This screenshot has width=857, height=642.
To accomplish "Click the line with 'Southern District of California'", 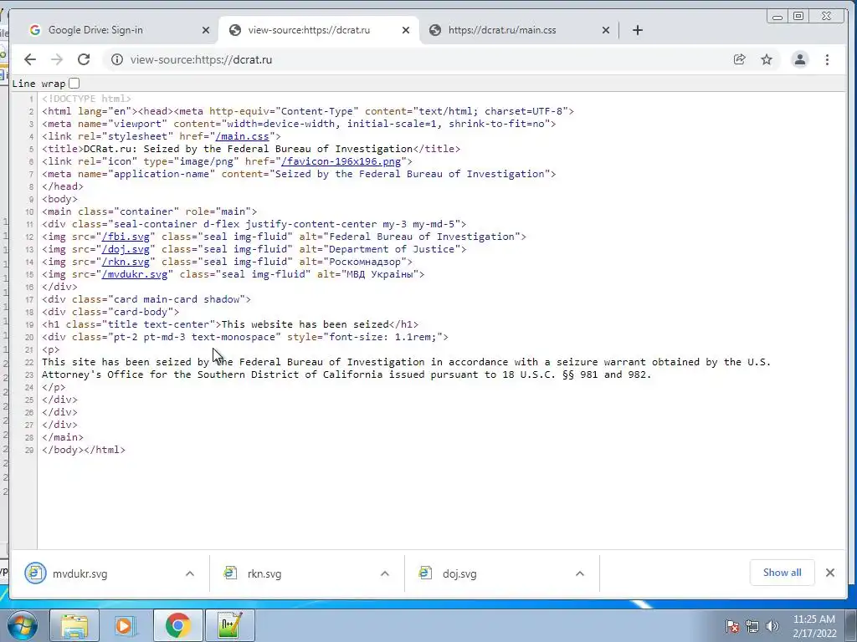I will click(x=346, y=375).
